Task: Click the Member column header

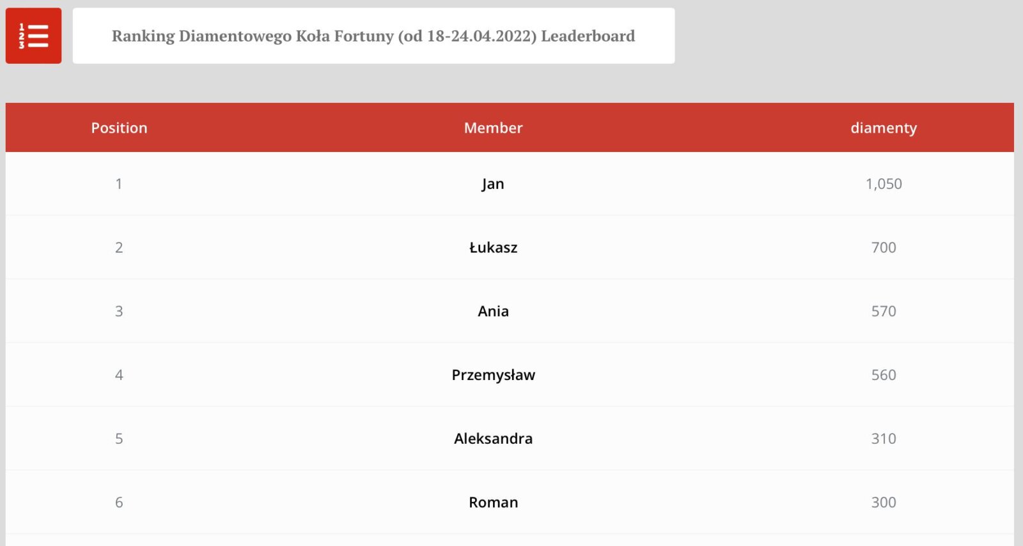Action: tap(493, 128)
